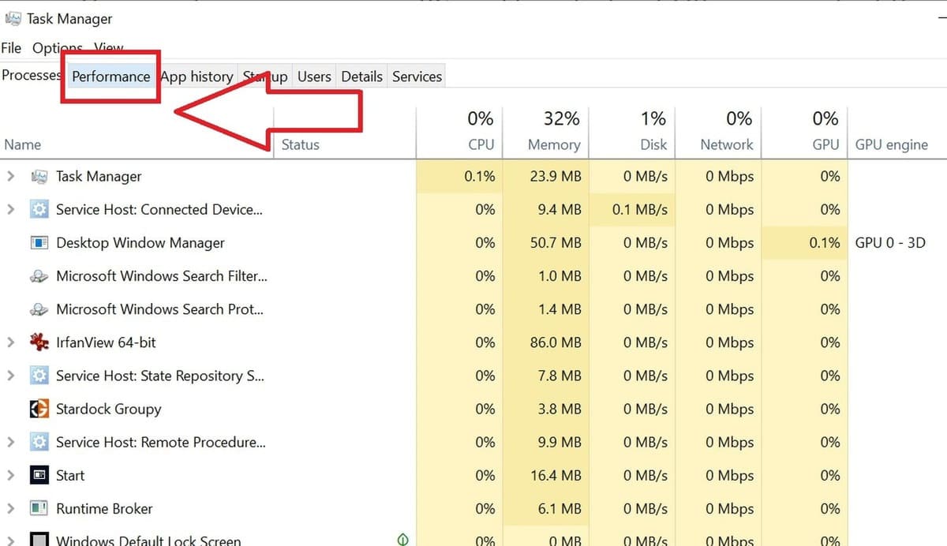
Task: Click the Microsoft Windows Search Filter icon
Action: (x=39, y=276)
